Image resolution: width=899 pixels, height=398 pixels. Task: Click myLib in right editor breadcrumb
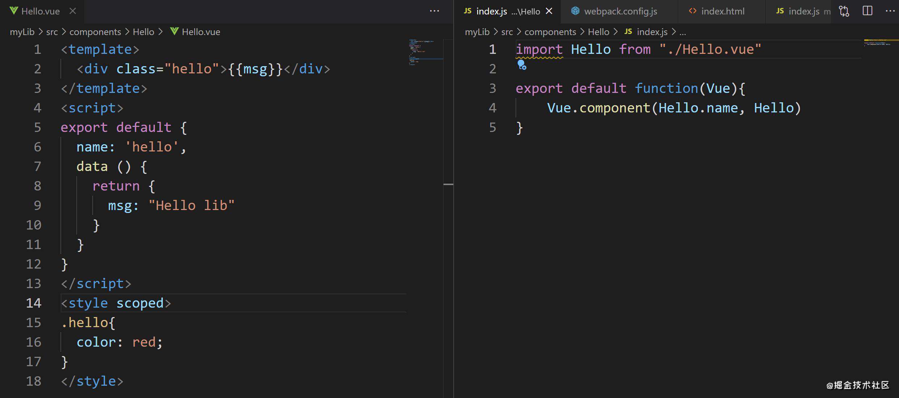477,32
